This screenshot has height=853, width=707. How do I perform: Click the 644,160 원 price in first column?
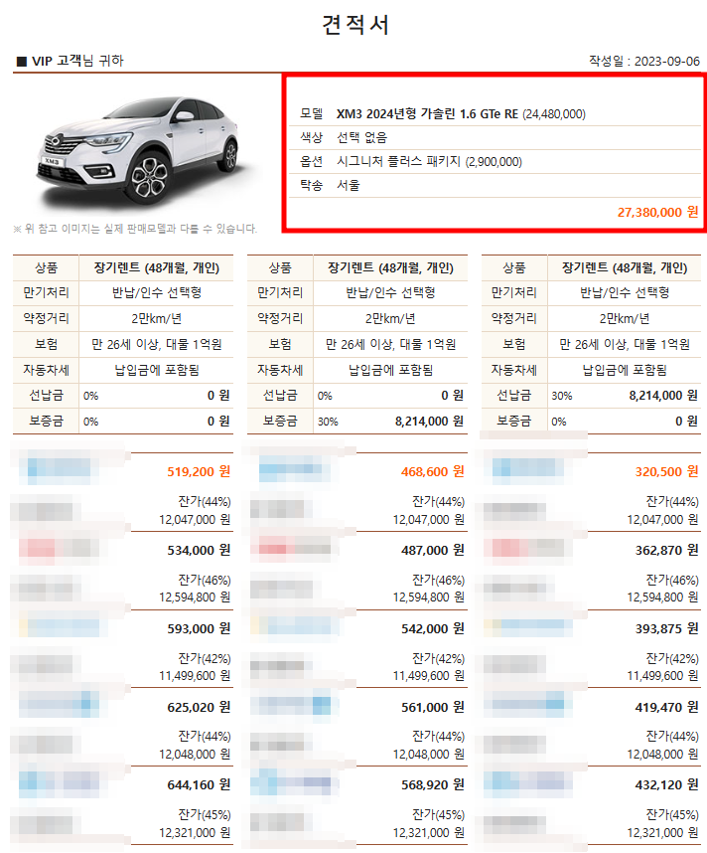pos(199,784)
